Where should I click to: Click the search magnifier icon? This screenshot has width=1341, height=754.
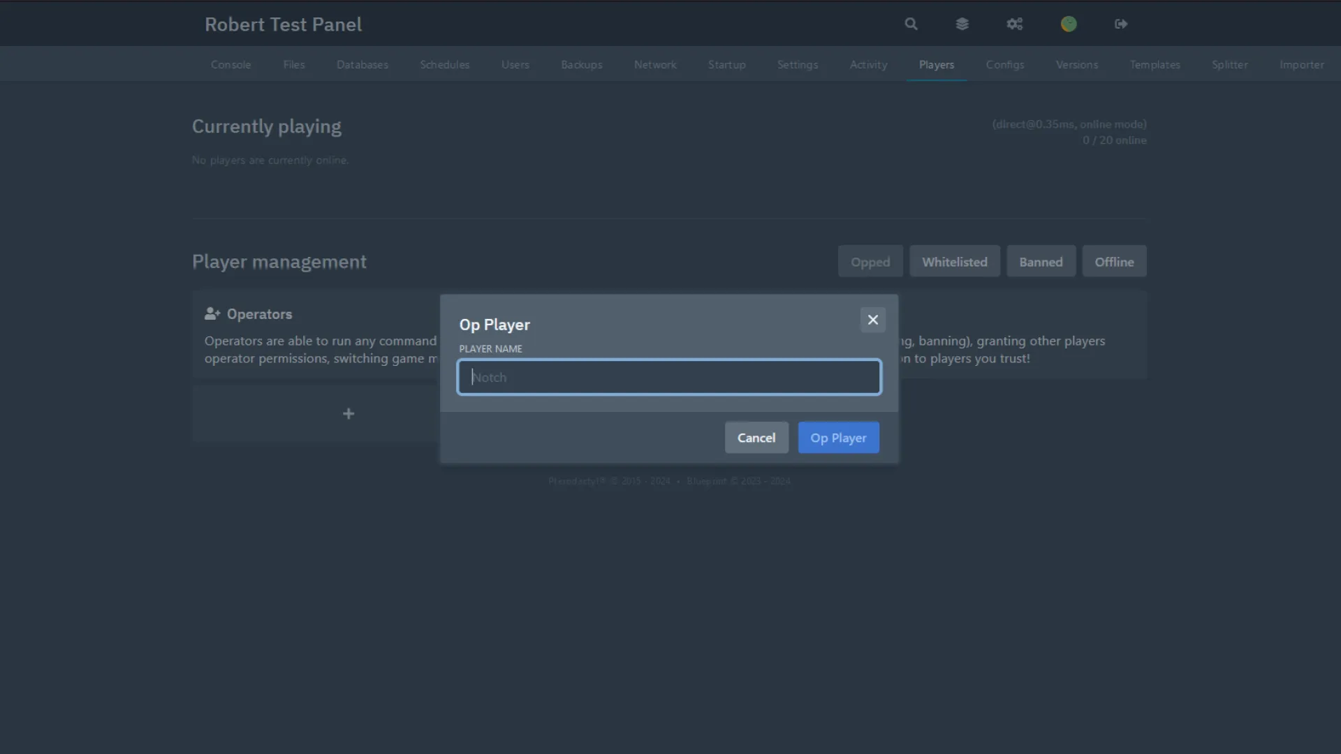[x=911, y=24]
